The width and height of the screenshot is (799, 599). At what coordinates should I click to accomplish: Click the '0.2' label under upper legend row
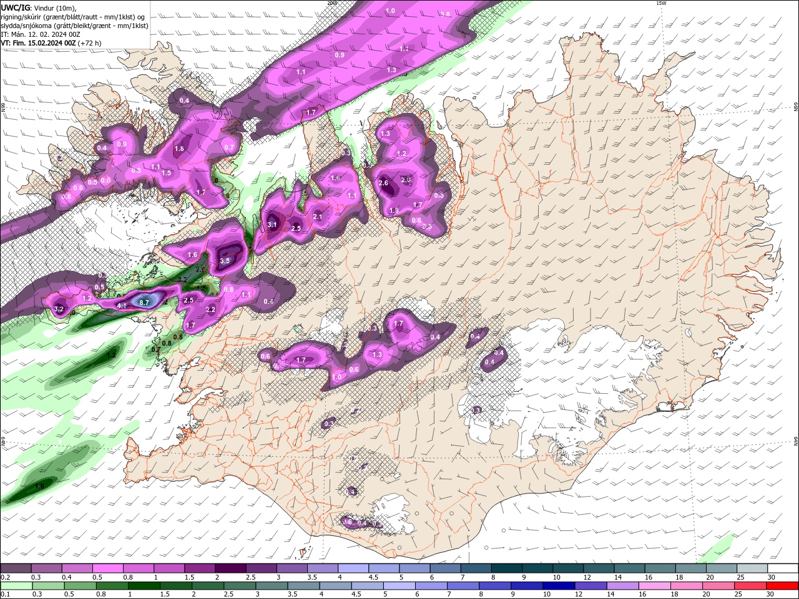click(6, 577)
